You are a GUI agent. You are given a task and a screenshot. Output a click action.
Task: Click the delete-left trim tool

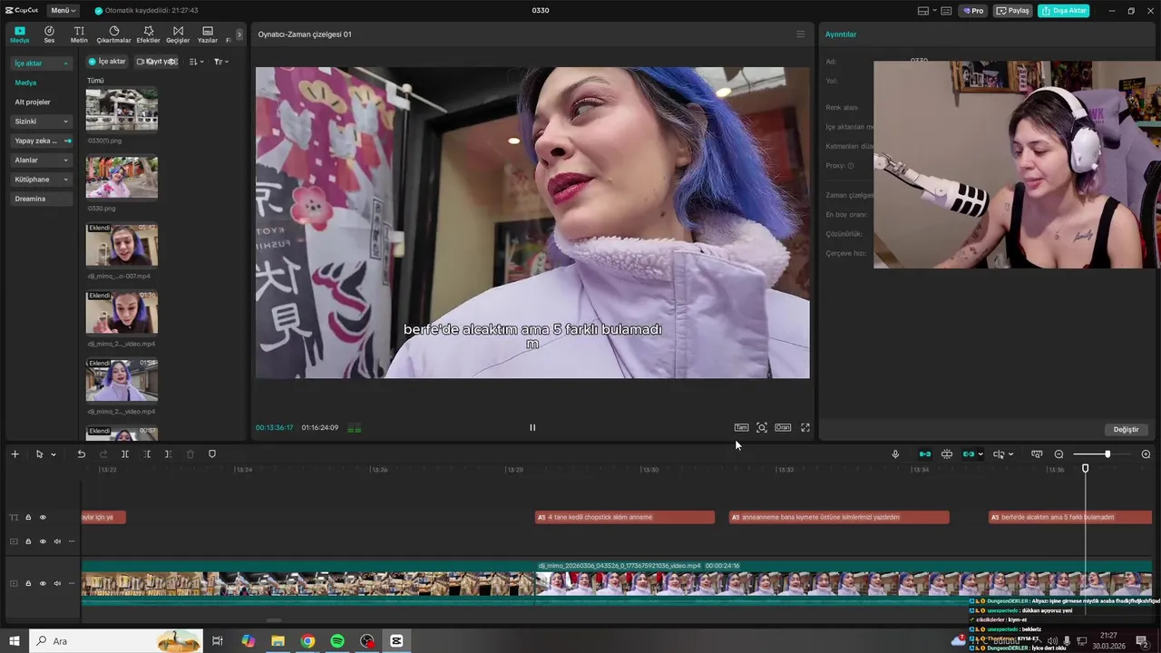(x=147, y=453)
